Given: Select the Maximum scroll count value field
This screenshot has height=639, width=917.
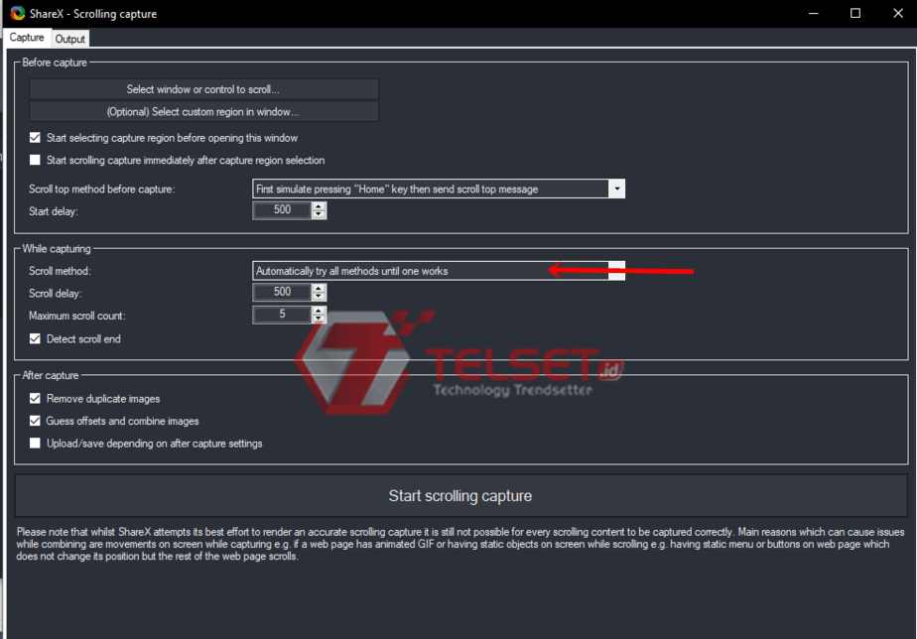Looking at the screenshot, I should (283, 315).
